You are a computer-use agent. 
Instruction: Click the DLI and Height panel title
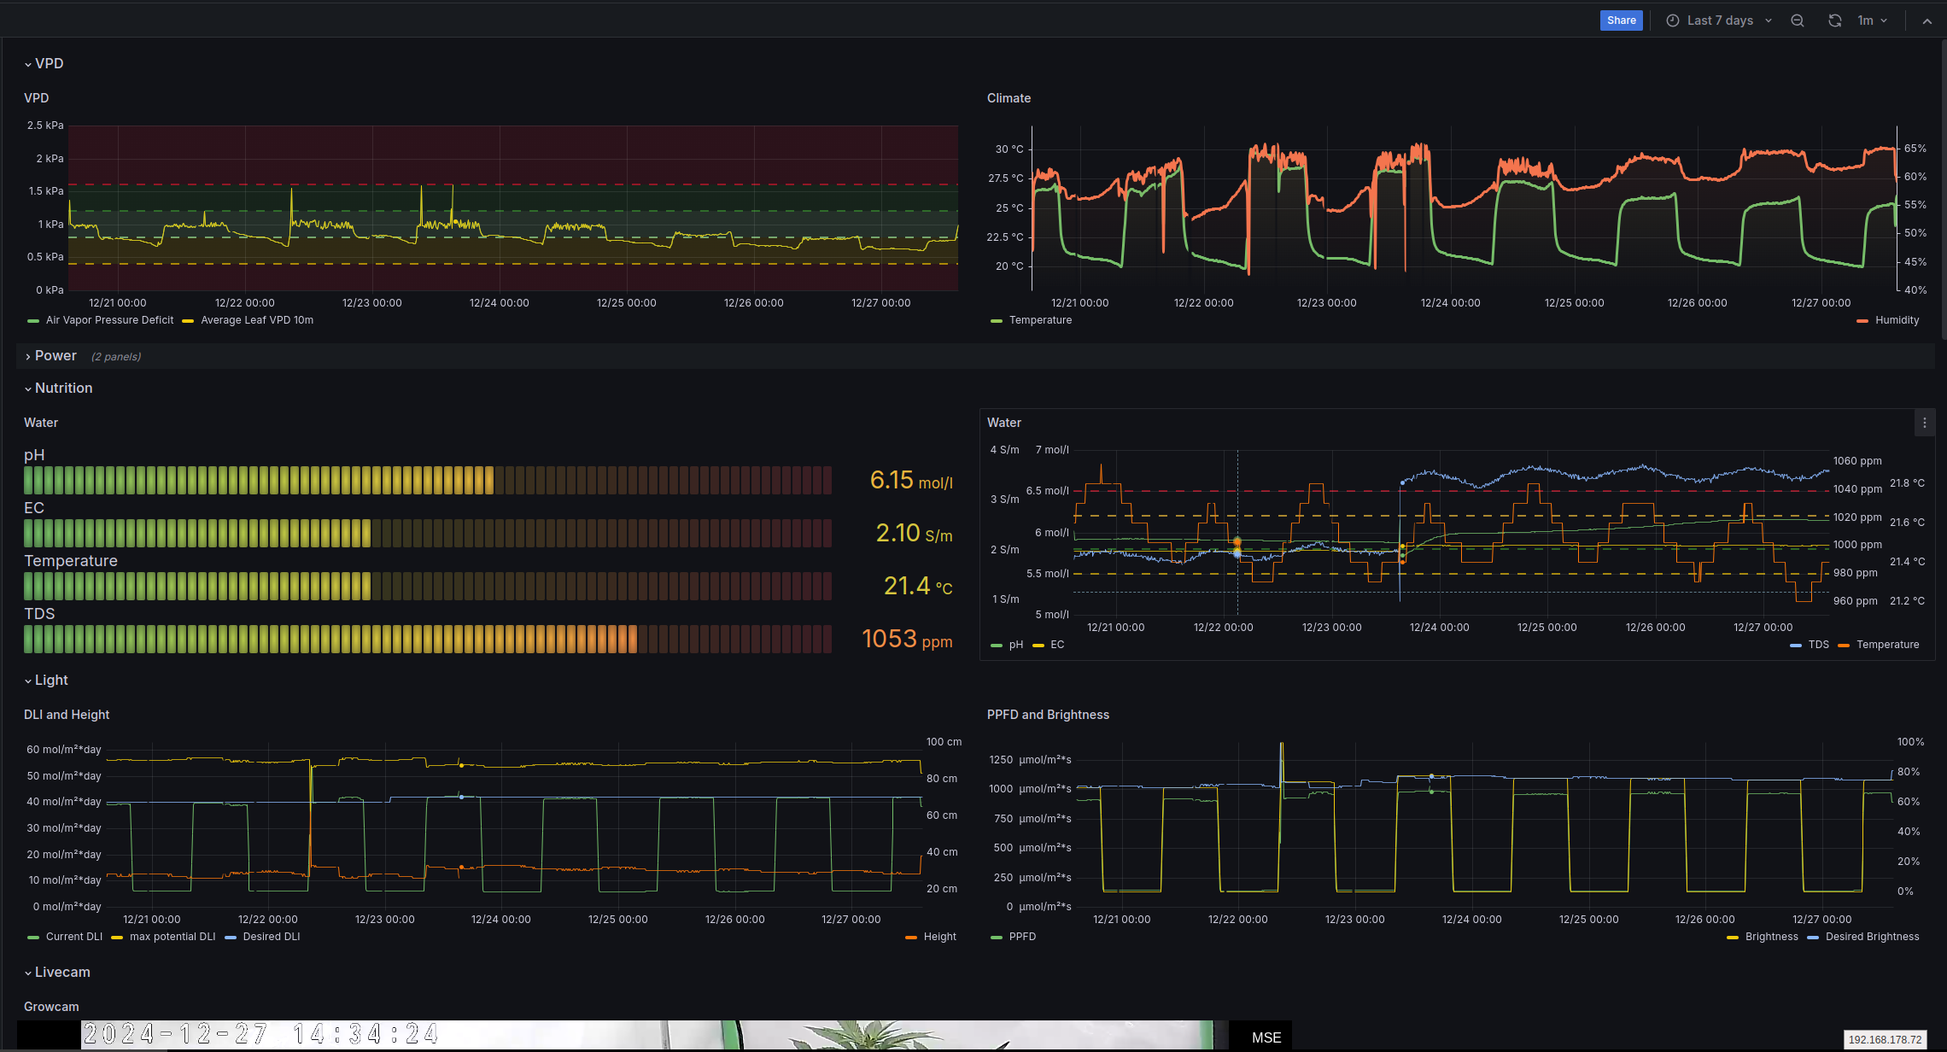pos(67,715)
